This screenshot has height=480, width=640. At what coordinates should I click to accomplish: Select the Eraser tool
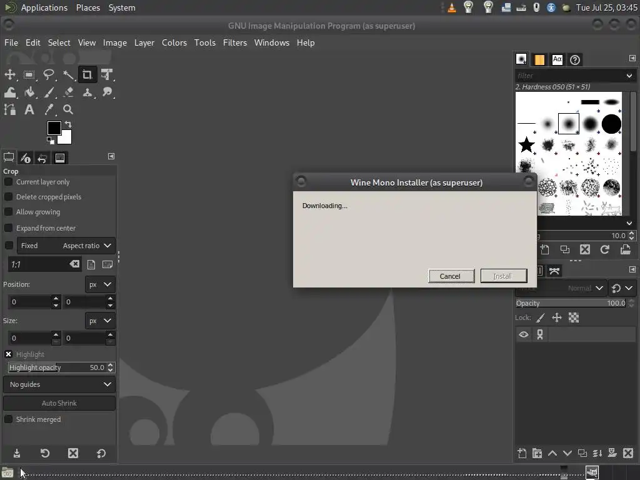tap(68, 92)
